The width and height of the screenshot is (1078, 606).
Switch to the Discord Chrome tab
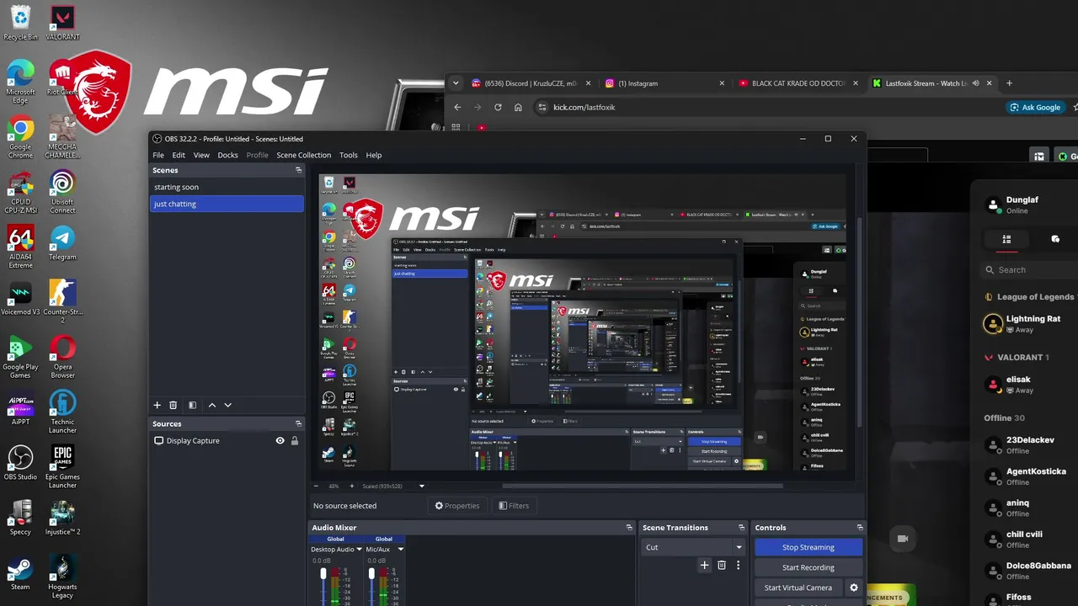531,83
